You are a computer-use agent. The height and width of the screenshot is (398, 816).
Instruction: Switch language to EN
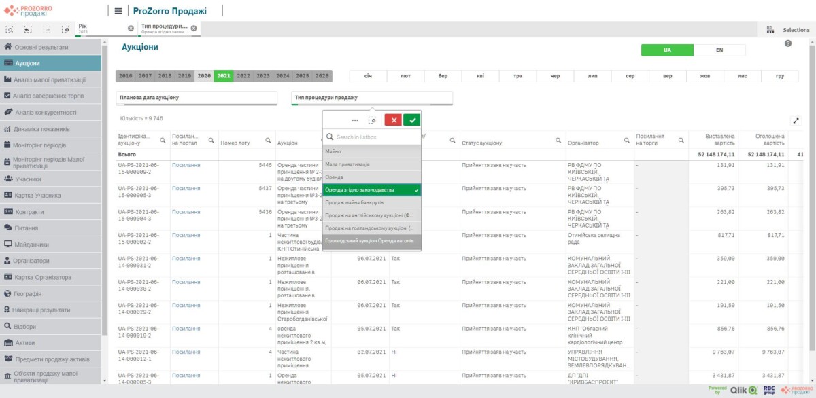tap(719, 50)
